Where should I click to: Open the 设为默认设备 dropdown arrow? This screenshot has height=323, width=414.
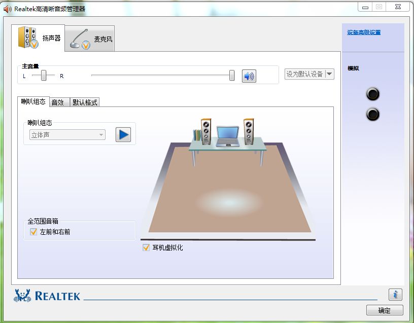(329, 74)
